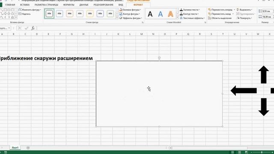
Task: Switch to Page Layout view in status bar
Action: (x=239, y=152)
